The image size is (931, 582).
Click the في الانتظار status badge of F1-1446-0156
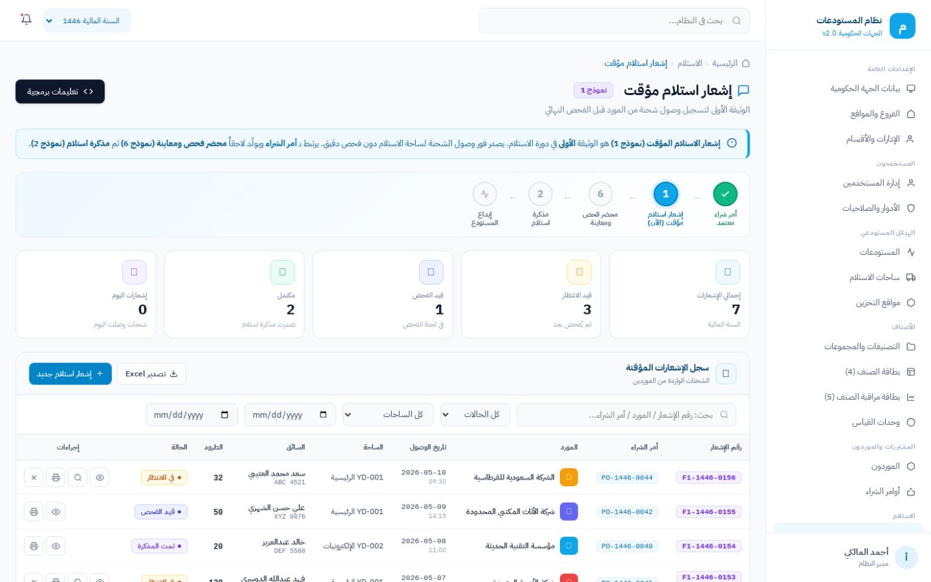164,478
